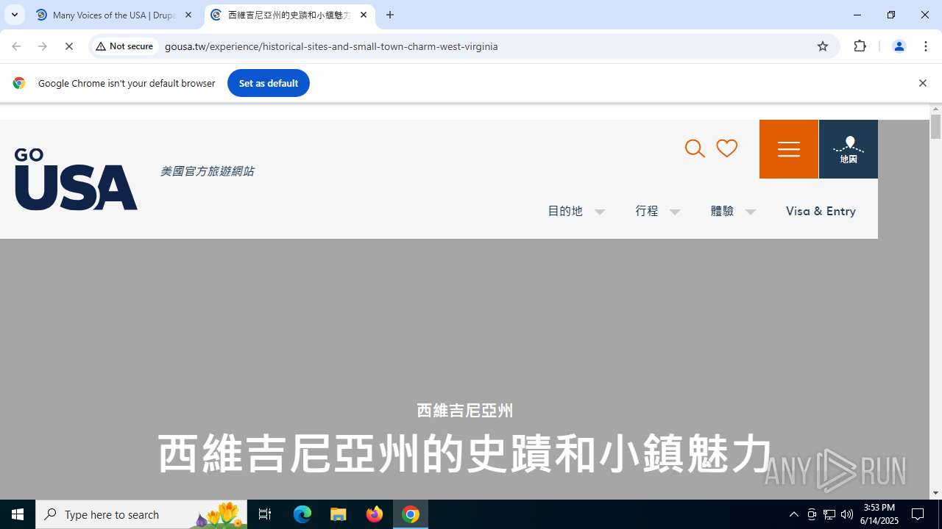
Task: Select the 西維吉尼亞州 page tab
Action: click(288, 15)
